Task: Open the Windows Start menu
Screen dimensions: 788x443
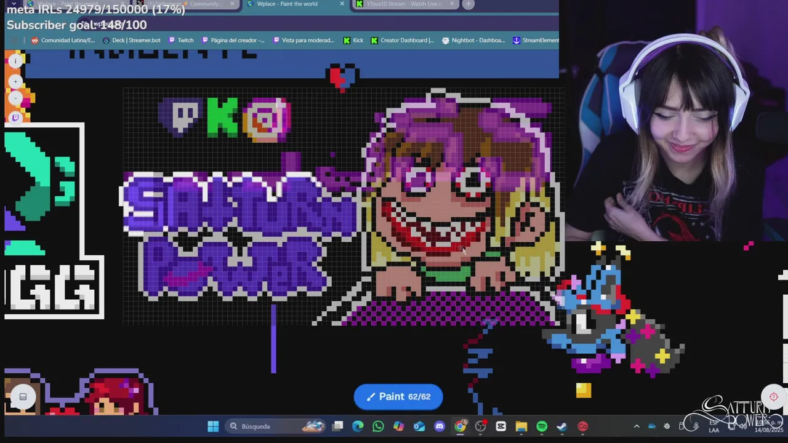Action: click(213, 426)
